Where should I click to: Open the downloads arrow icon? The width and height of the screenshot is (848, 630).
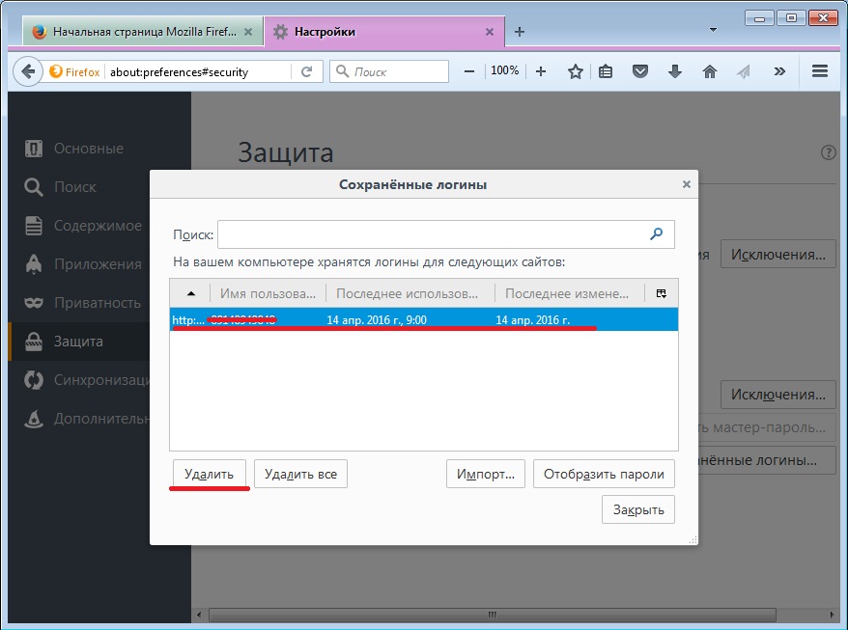click(x=675, y=71)
